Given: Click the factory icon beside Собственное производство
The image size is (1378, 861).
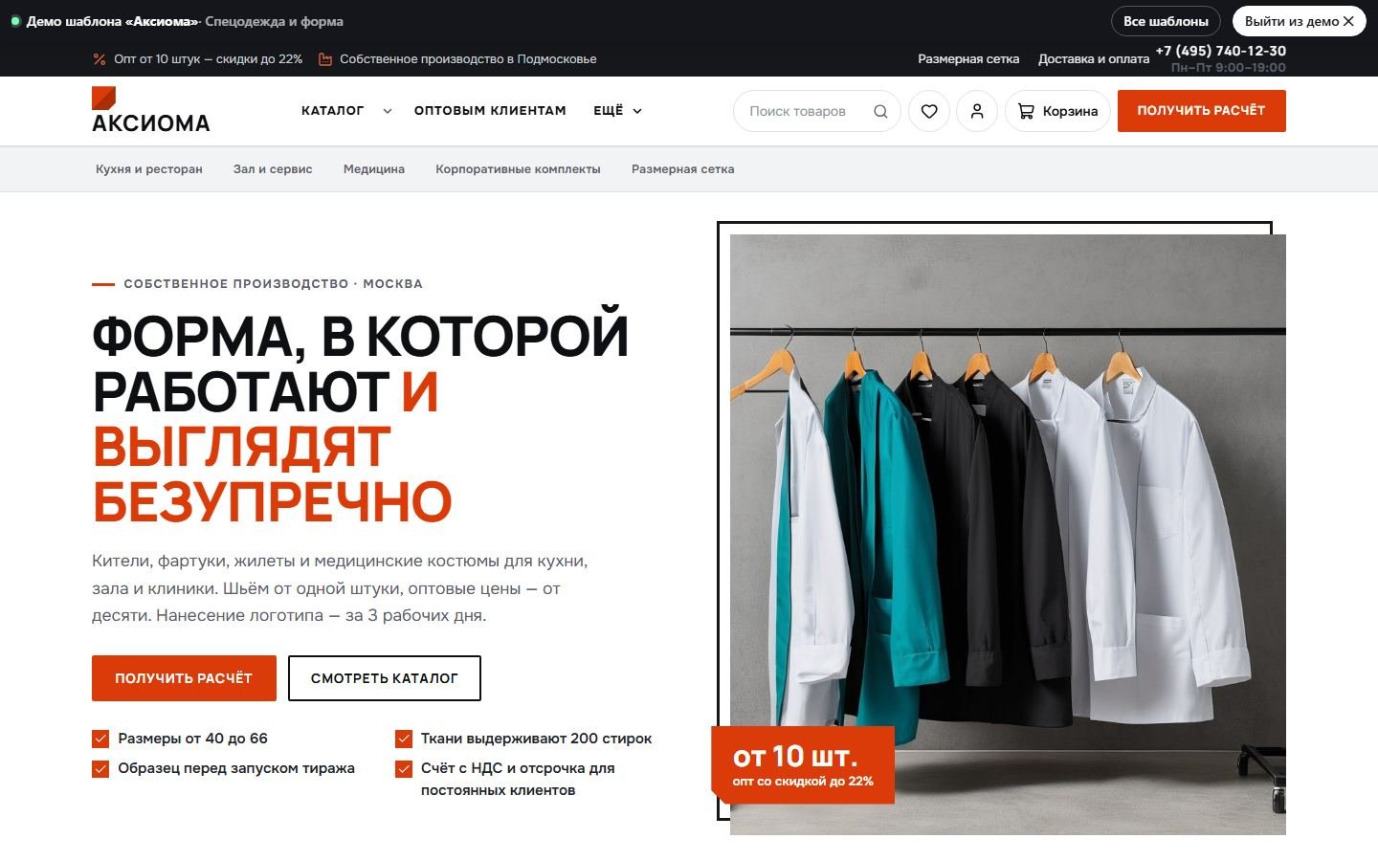Looking at the screenshot, I should [325, 59].
